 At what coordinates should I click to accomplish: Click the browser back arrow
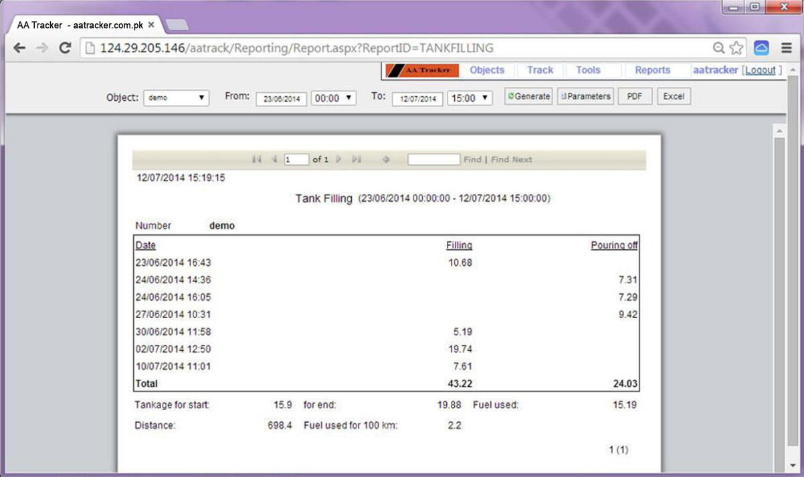(x=19, y=48)
